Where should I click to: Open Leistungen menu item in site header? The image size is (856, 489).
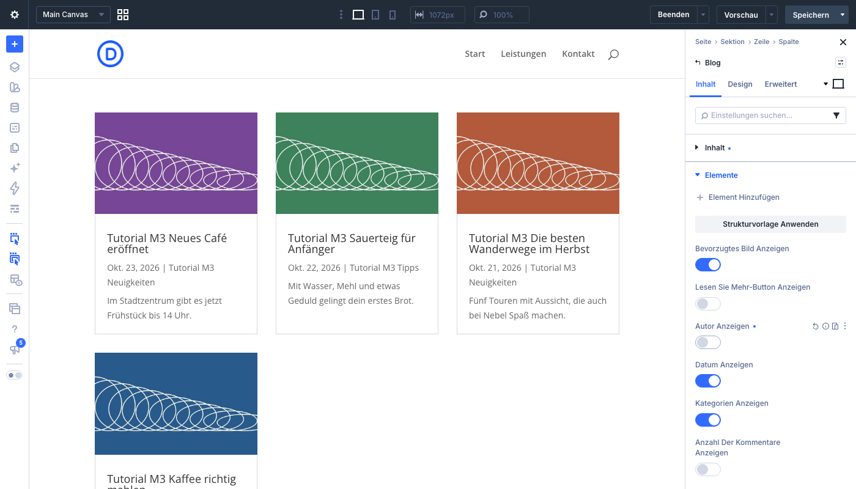[x=523, y=54]
